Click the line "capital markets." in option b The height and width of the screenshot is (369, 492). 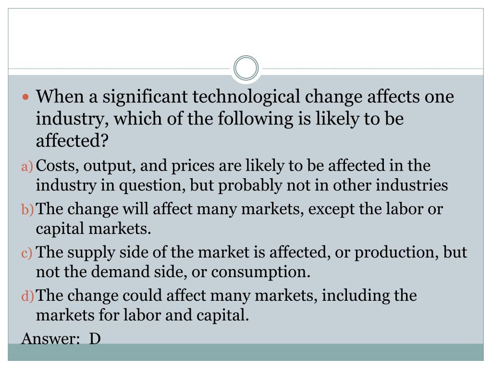93,228
